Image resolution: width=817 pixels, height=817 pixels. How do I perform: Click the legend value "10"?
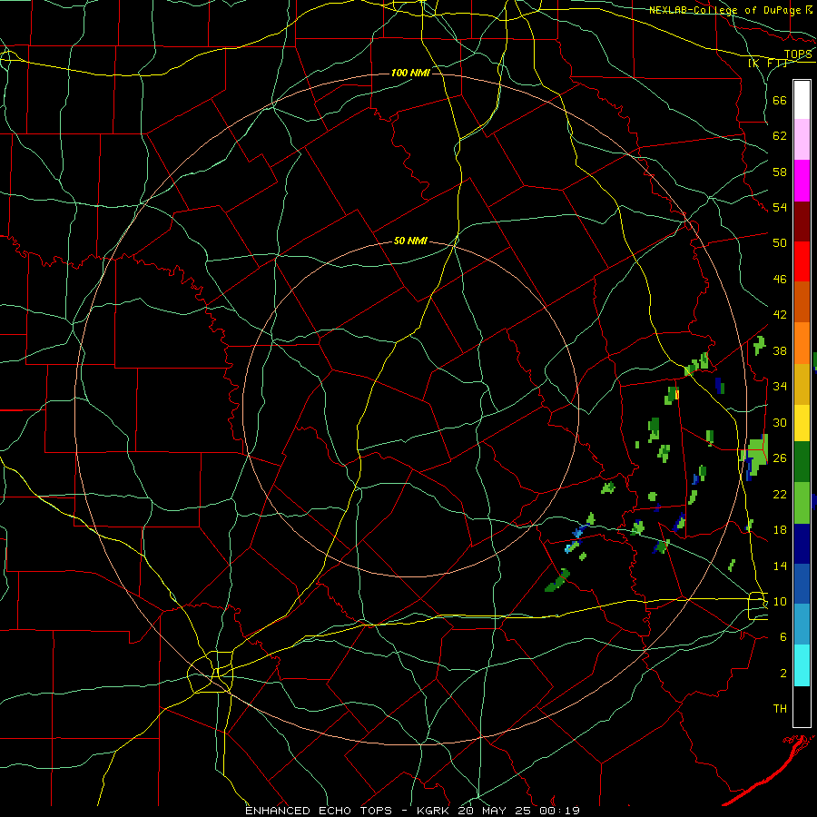[780, 602]
